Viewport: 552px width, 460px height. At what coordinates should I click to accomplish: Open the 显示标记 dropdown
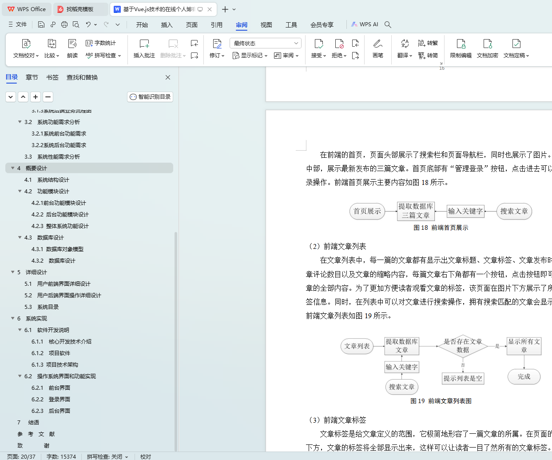[250, 56]
